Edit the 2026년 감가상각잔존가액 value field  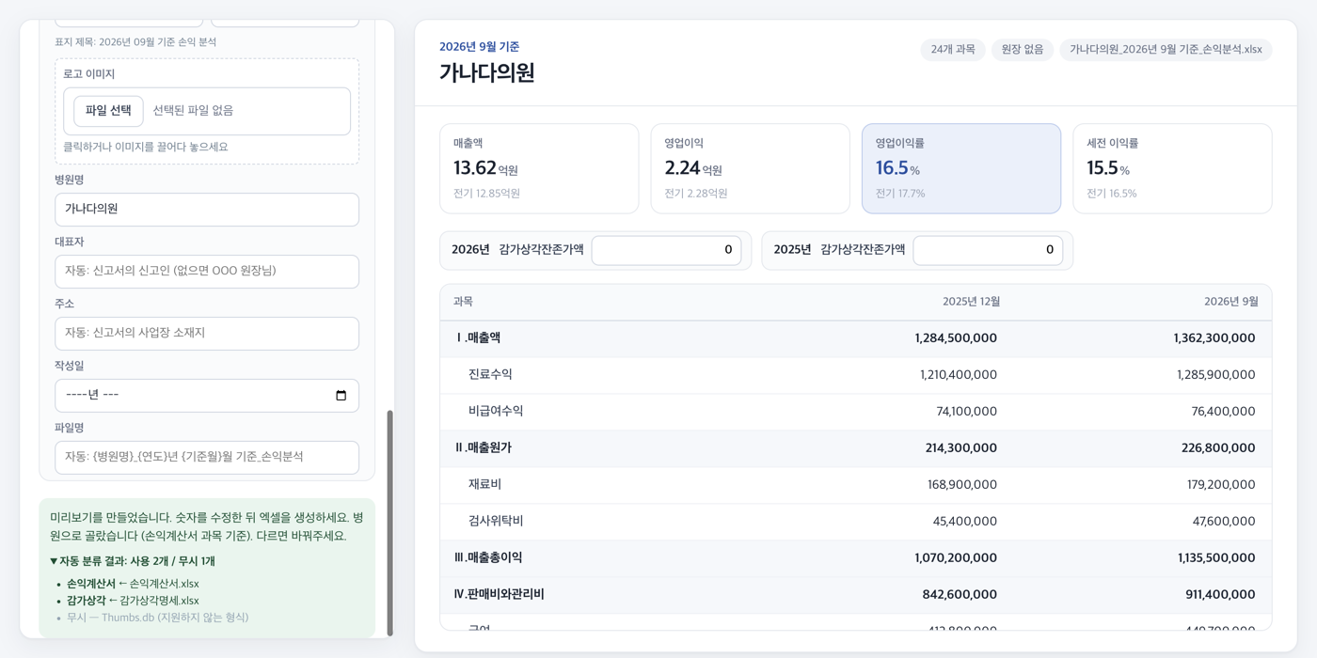click(666, 250)
